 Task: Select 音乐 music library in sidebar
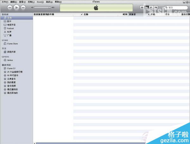click(17, 18)
